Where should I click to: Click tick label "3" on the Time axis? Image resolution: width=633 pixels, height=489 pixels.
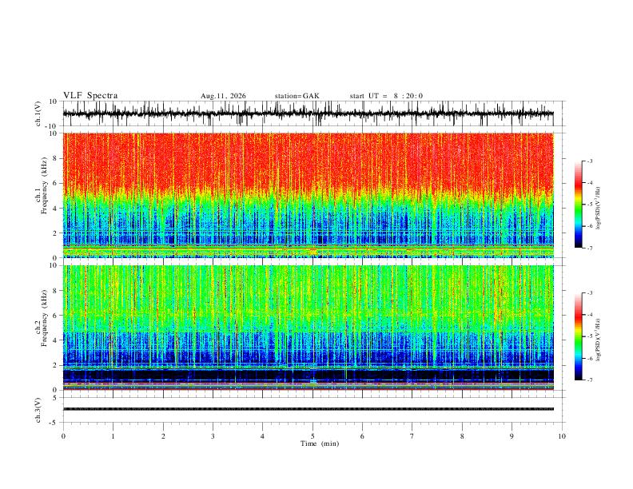point(213,436)
